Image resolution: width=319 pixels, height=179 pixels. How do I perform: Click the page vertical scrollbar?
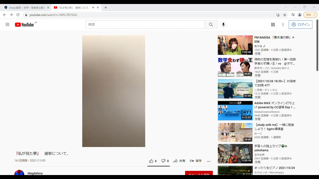[x=317, y=45]
